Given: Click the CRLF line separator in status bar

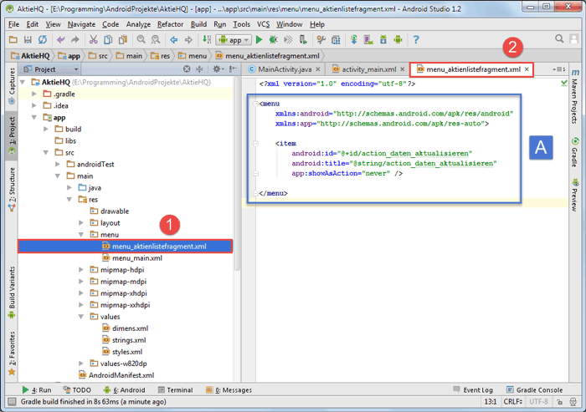Looking at the screenshot, I should point(512,402).
